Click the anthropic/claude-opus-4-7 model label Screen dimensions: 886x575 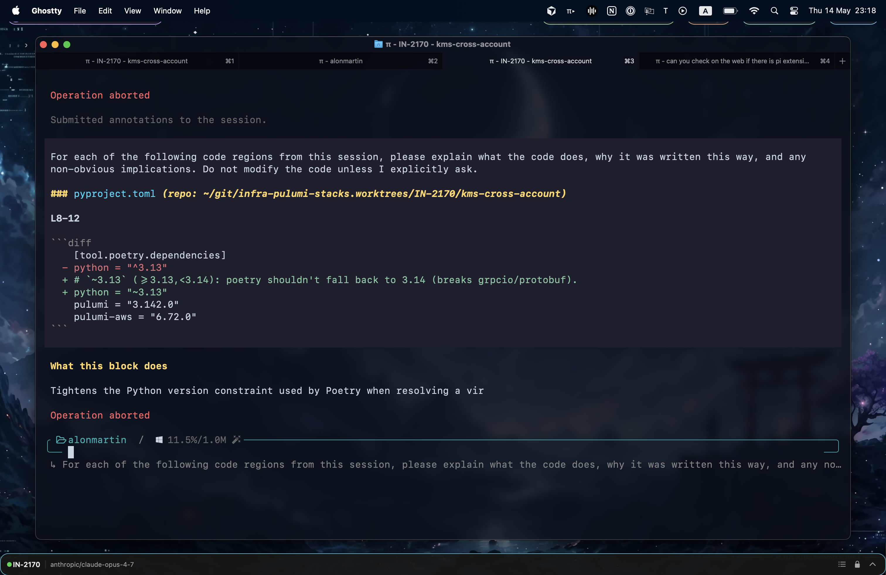coord(92,564)
